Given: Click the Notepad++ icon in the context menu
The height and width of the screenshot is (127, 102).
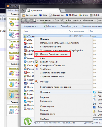Looking at the screenshot, I should 37,62.
